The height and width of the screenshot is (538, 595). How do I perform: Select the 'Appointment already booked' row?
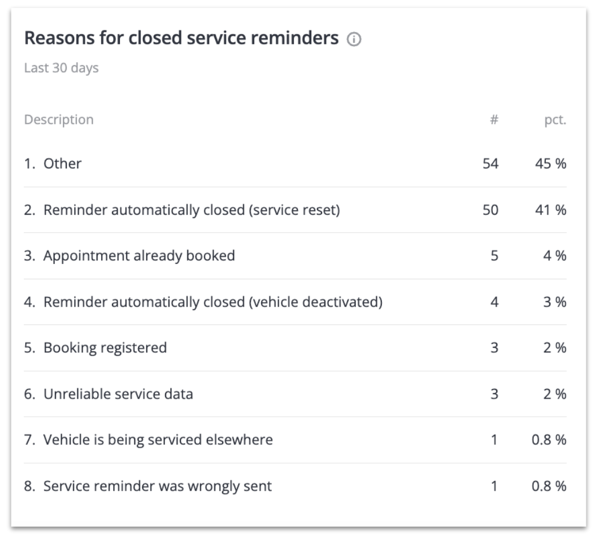pyautogui.click(x=139, y=256)
